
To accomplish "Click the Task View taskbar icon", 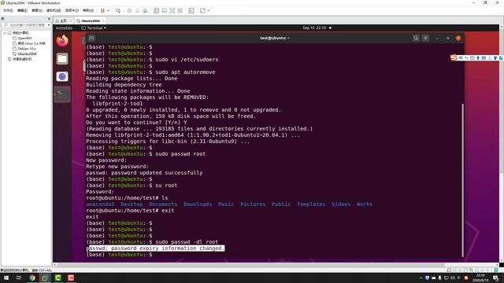I will pos(19,277).
